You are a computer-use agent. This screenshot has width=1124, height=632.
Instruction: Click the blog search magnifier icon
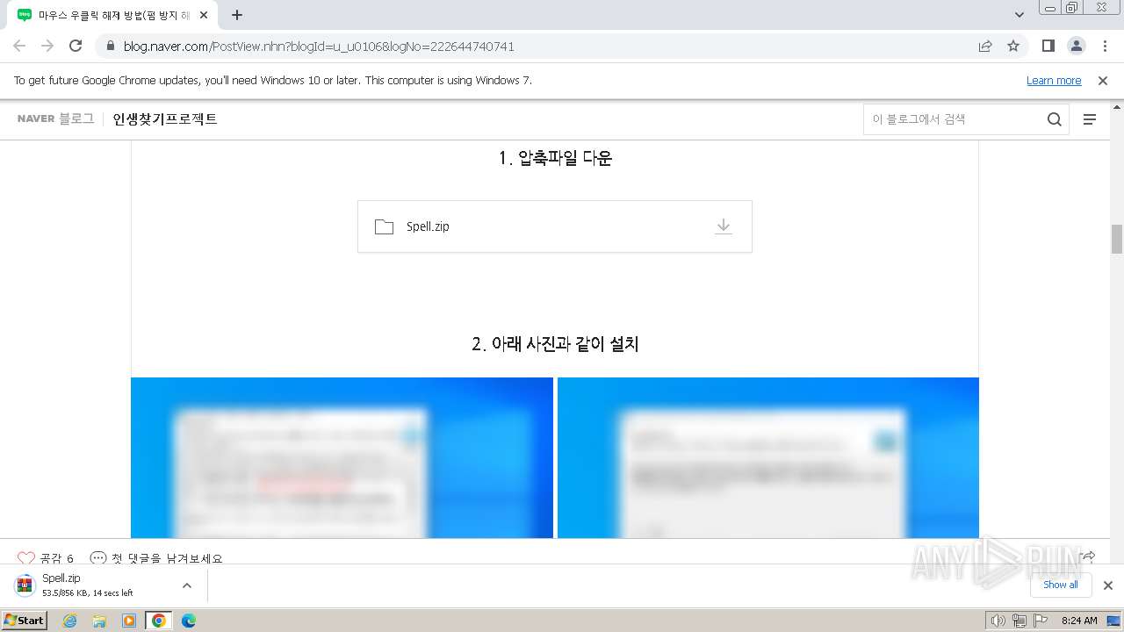click(x=1055, y=119)
